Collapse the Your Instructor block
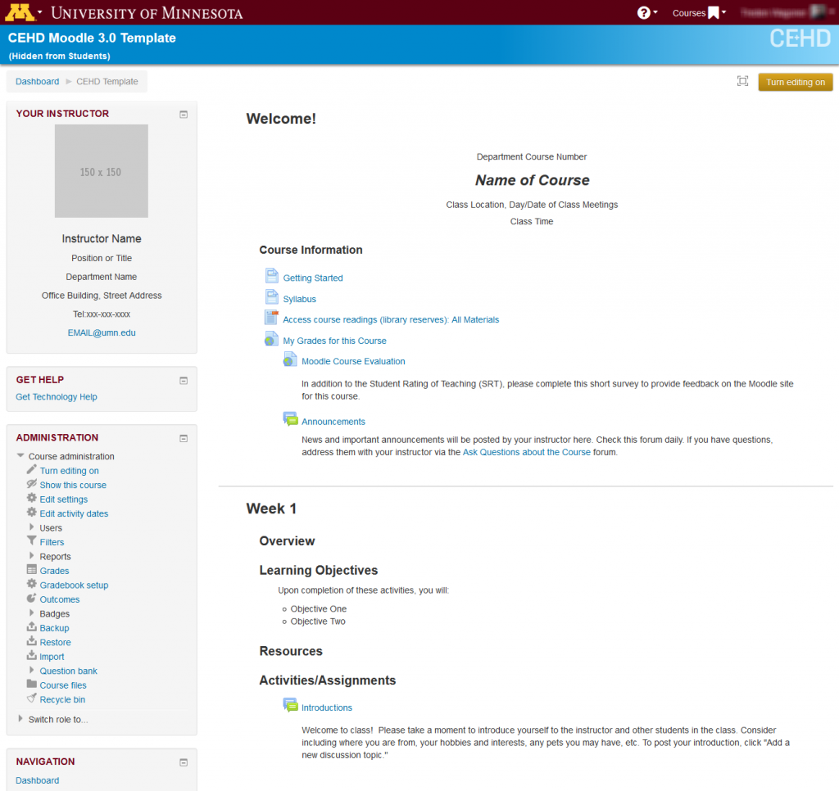 (184, 114)
